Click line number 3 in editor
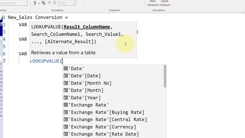This screenshot has height=138, width=245. coord(4,32)
